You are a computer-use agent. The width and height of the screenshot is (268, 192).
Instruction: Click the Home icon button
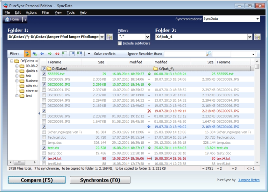click(x=12, y=19)
